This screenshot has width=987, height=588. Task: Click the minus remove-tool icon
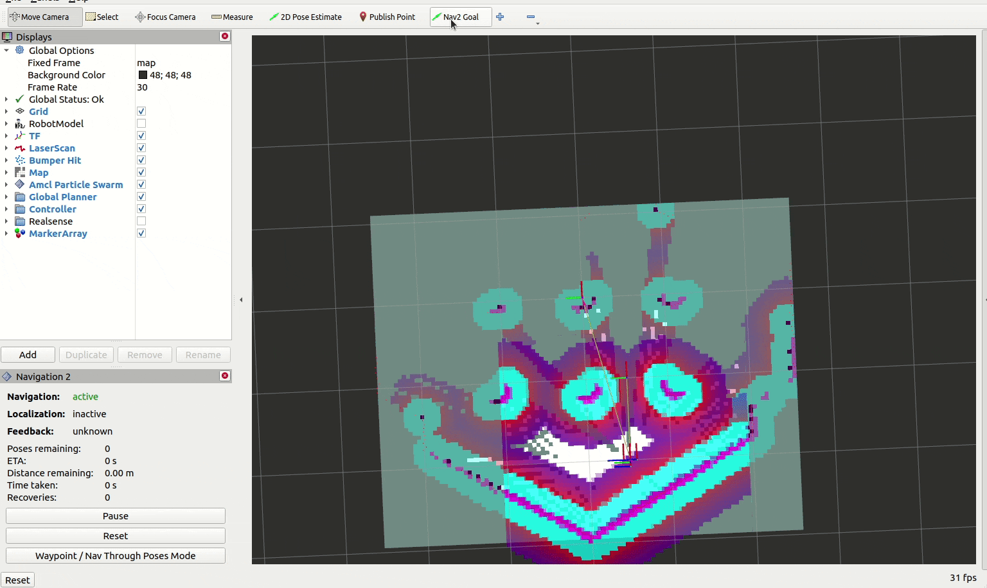tap(531, 17)
